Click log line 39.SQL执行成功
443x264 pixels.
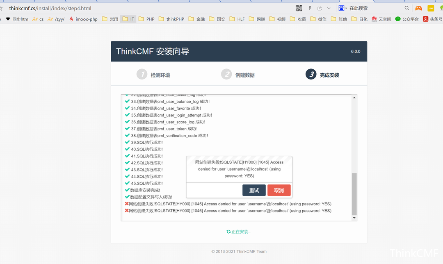point(147,142)
